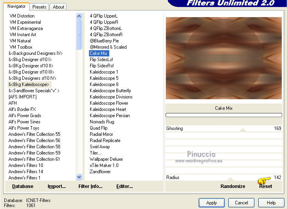Screen dimensions: 288x209
Task: Select Alf's Power Grads category
Action: pyautogui.click(x=25, y=116)
